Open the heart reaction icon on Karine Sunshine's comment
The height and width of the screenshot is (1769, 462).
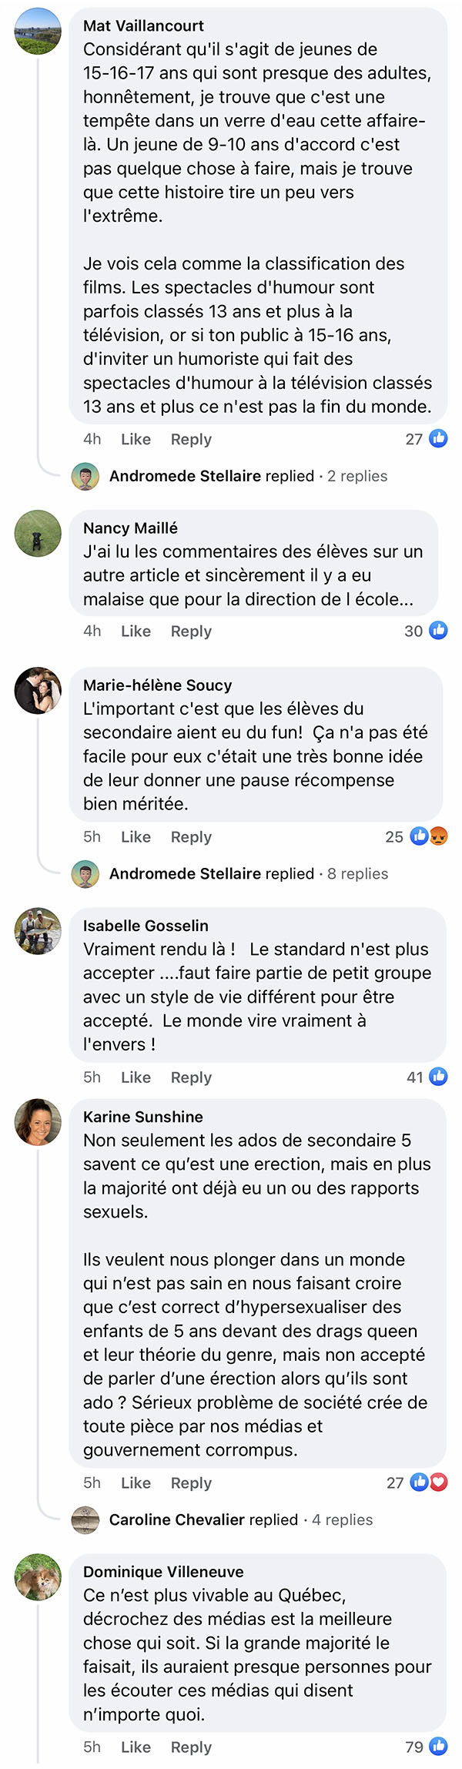(x=438, y=1483)
